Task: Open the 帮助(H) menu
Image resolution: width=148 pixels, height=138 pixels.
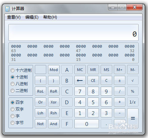Action: pos(50,17)
